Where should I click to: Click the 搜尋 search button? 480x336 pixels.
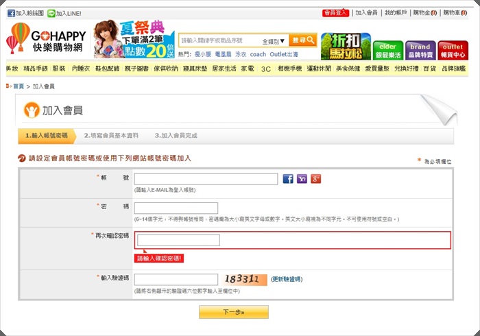(x=303, y=40)
